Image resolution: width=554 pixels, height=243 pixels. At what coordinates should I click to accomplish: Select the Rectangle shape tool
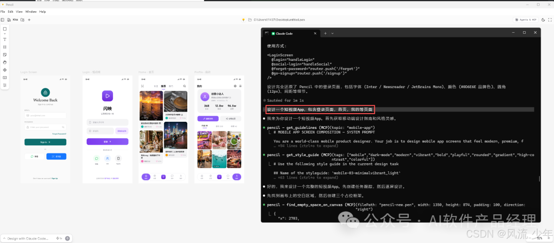tap(5, 29)
